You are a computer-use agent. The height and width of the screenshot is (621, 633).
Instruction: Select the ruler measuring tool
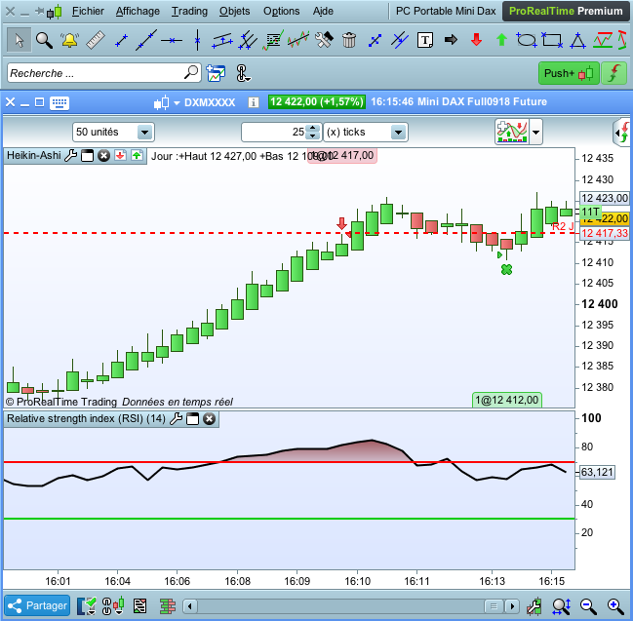pos(96,40)
